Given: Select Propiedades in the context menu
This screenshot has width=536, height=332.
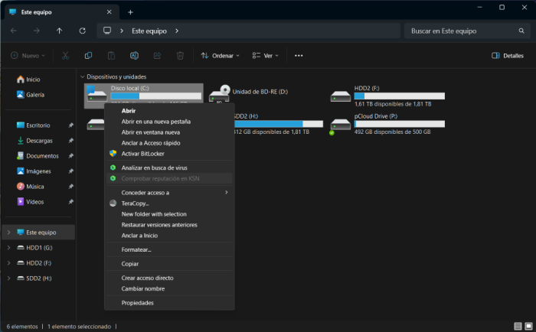Looking at the screenshot, I should (x=138, y=303).
